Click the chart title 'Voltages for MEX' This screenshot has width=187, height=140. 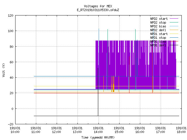pyautogui.click(x=98, y=6)
